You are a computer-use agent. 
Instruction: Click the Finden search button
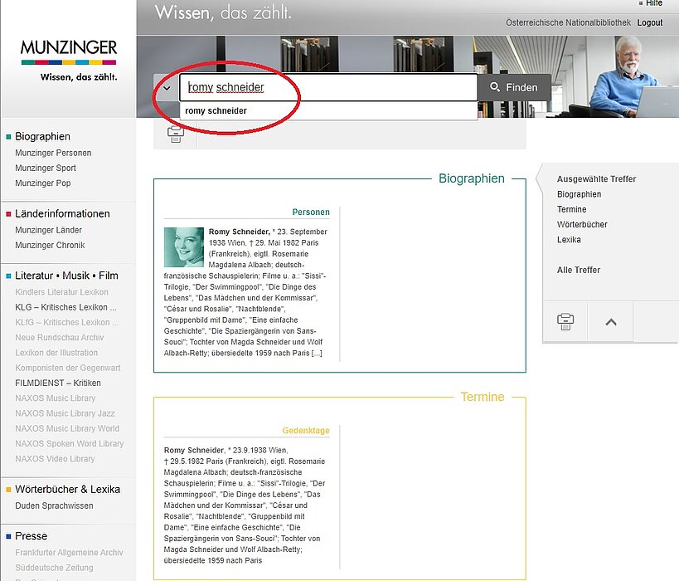515,88
